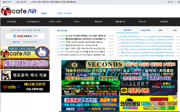Open 게임 분석 navigation menu
Screen dimensions: 180x112
pyautogui.click(x=98, y=22)
